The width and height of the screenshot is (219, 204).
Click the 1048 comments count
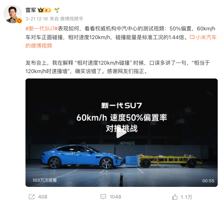[x=115, y=197]
